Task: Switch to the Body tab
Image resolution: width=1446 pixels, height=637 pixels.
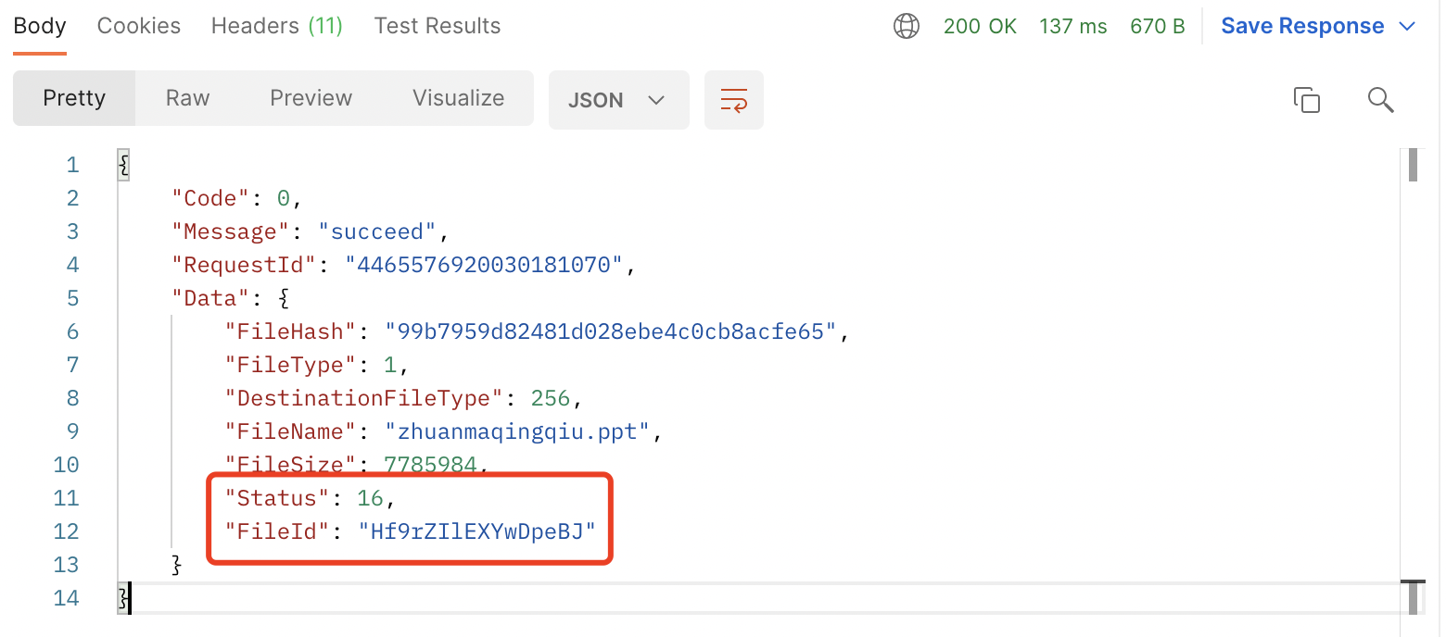Action: (x=40, y=26)
